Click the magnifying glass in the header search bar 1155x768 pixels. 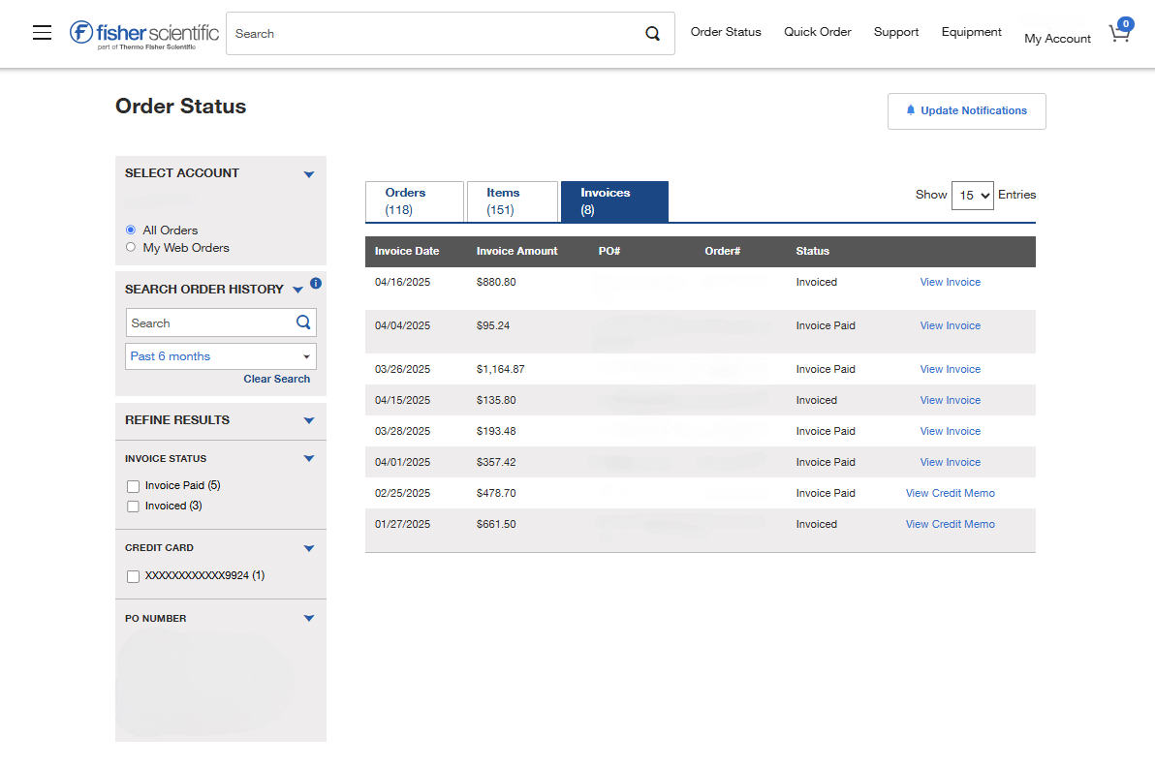coord(652,33)
